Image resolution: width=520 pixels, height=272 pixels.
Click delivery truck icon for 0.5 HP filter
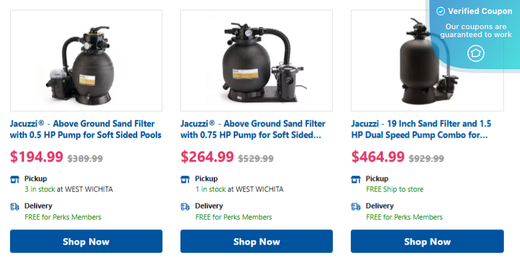[15, 207]
